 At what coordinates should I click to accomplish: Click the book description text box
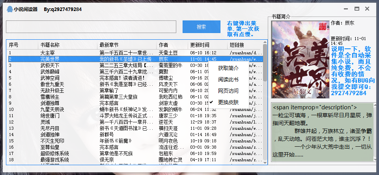(323, 133)
